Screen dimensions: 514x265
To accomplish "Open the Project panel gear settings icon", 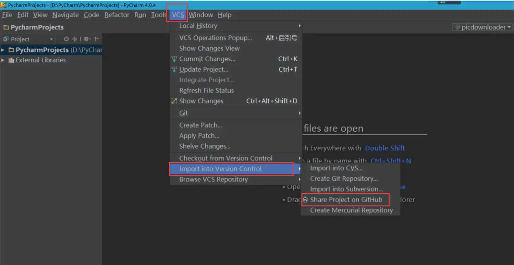I will [86, 39].
